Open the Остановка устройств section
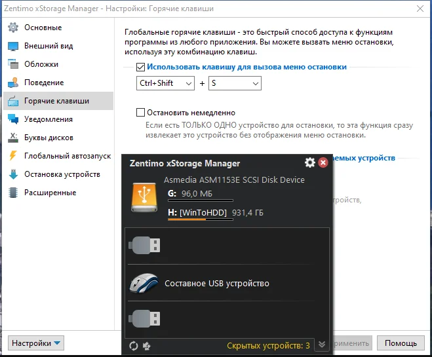 58,174
